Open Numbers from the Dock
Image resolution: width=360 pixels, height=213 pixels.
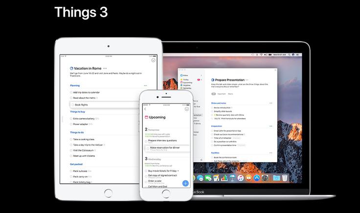pos(224,178)
